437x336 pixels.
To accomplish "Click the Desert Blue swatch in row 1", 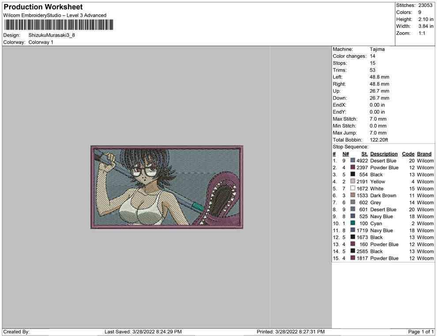I will pos(353,161).
